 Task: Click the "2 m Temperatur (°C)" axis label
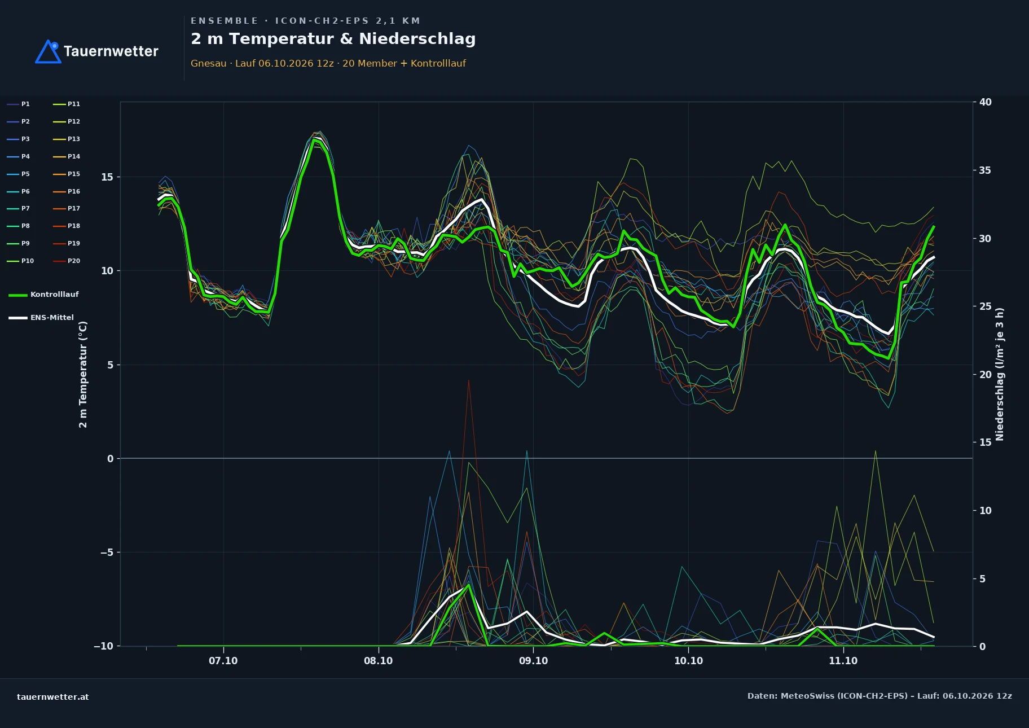tap(83, 374)
